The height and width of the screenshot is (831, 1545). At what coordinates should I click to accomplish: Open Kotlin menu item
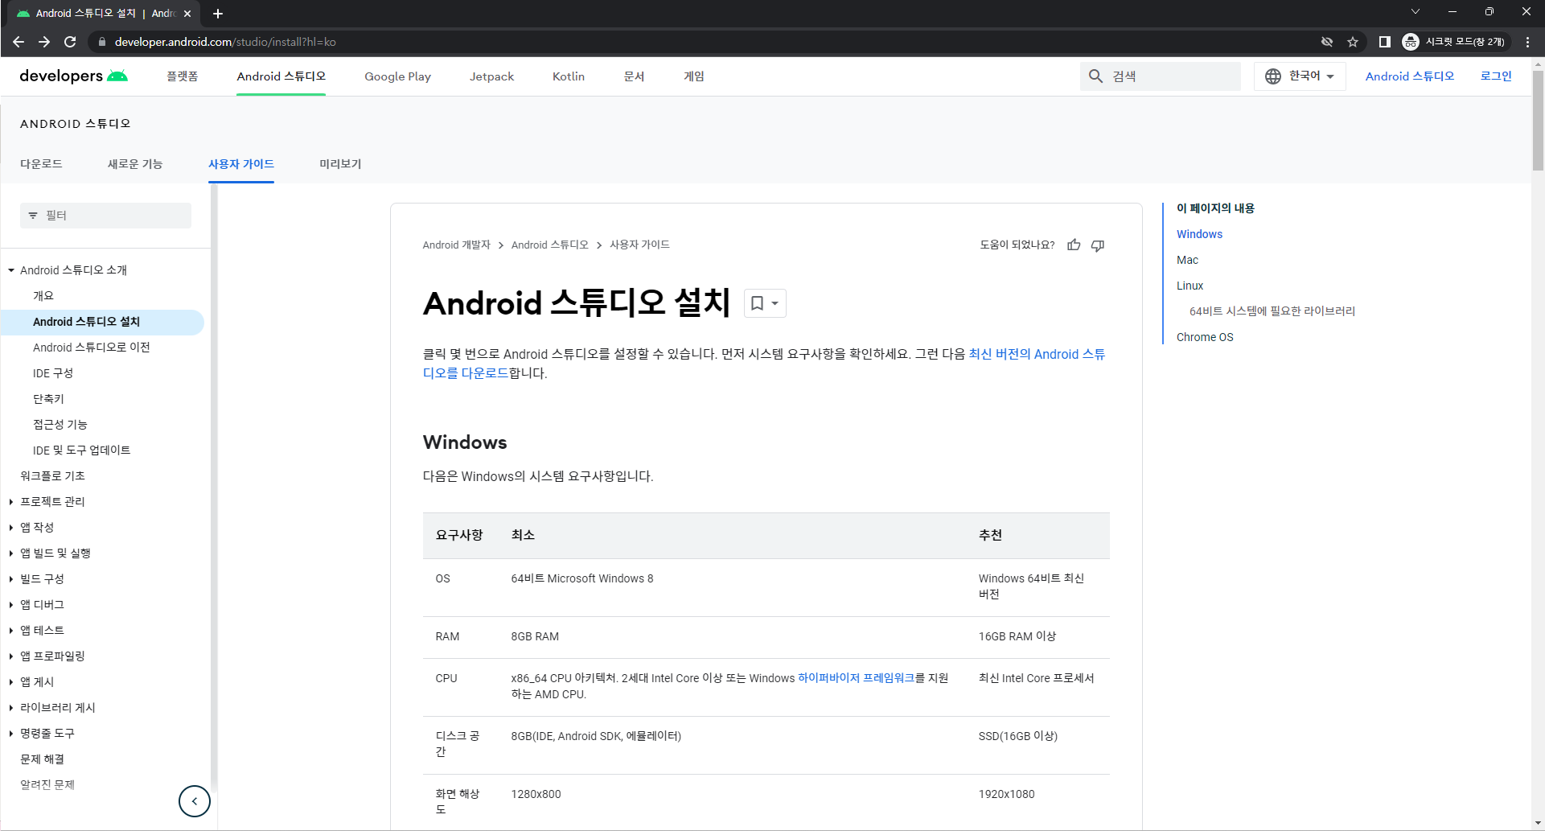point(569,76)
